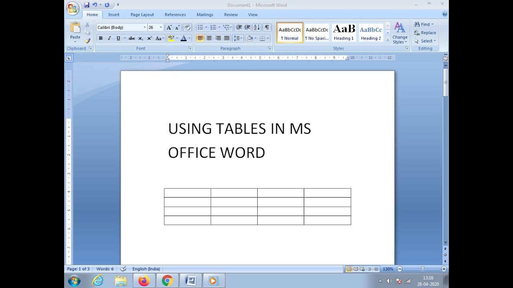Click the Undo icon
Viewport: 513px width, 288px height.
coord(95,5)
